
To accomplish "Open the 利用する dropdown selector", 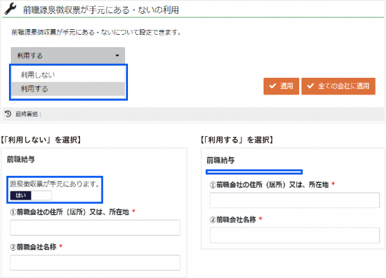I will 68,56.
